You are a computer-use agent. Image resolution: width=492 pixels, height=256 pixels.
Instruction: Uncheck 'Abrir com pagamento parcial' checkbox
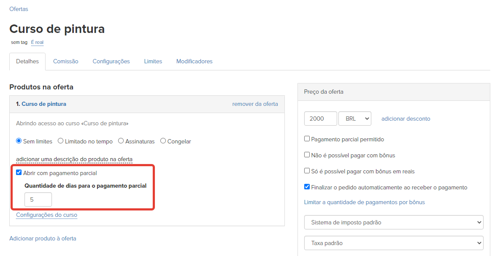19,172
